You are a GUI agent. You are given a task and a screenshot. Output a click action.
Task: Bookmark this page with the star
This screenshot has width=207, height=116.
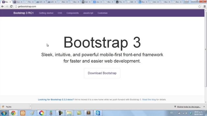pos(200,6)
